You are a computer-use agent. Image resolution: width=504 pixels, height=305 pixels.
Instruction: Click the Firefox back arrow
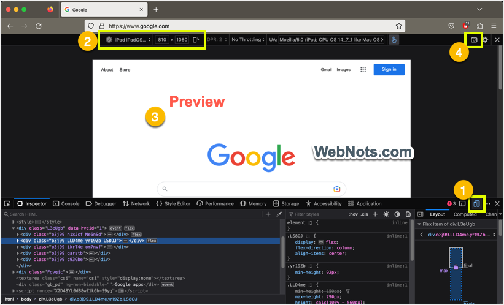tap(10, 26)
